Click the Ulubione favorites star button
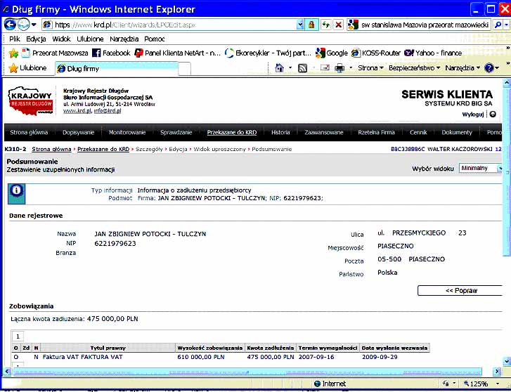 pos(27,68)
